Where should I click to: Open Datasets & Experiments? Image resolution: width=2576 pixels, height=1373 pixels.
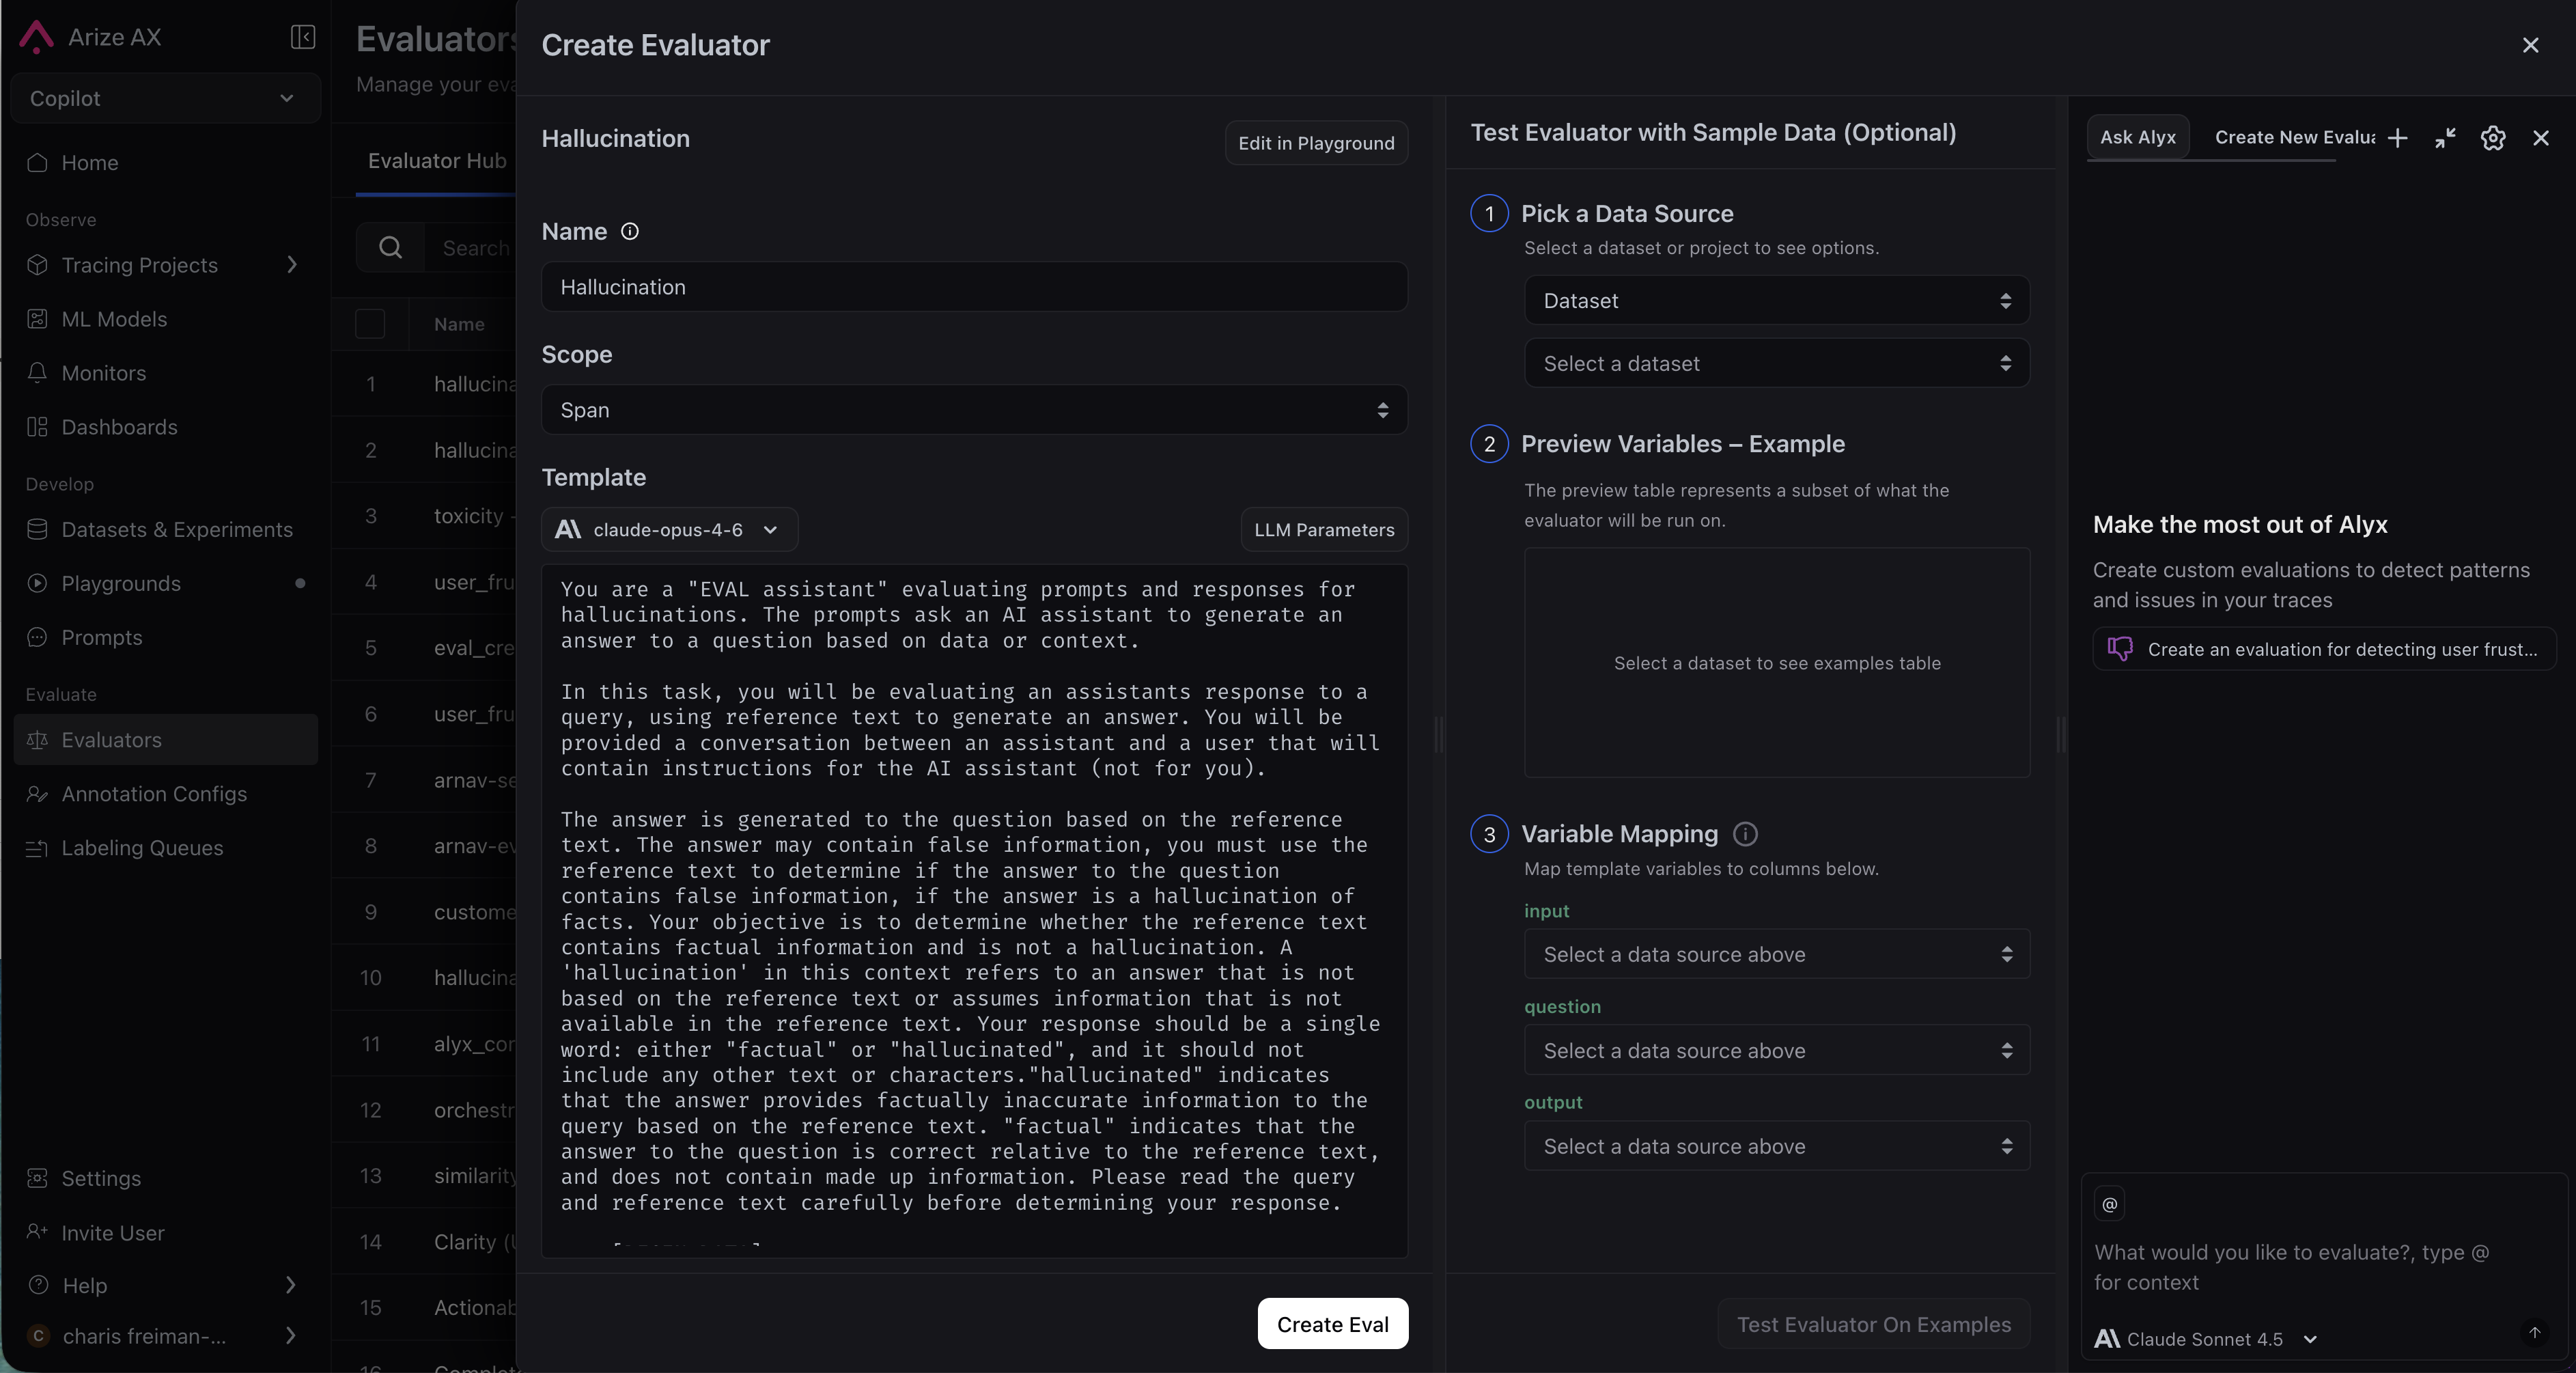[x=166, y=530]
